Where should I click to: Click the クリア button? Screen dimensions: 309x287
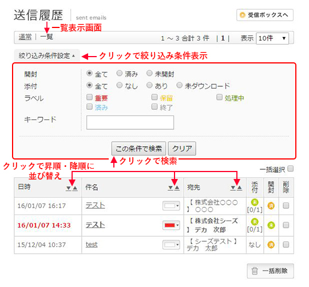click(x=182, y=149)
